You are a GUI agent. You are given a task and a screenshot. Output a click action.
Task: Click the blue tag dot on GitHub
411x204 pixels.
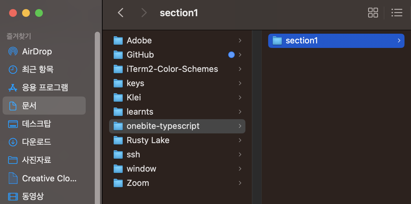pyautogui.click(x=231, y=55)
